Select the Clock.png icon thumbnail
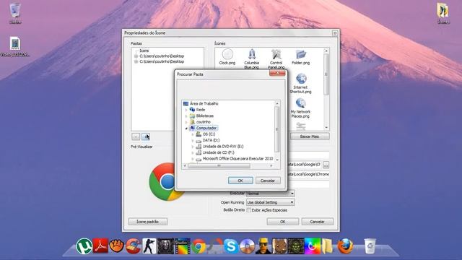Viewport: 462px width, 260px height. [x=227, y=56]
